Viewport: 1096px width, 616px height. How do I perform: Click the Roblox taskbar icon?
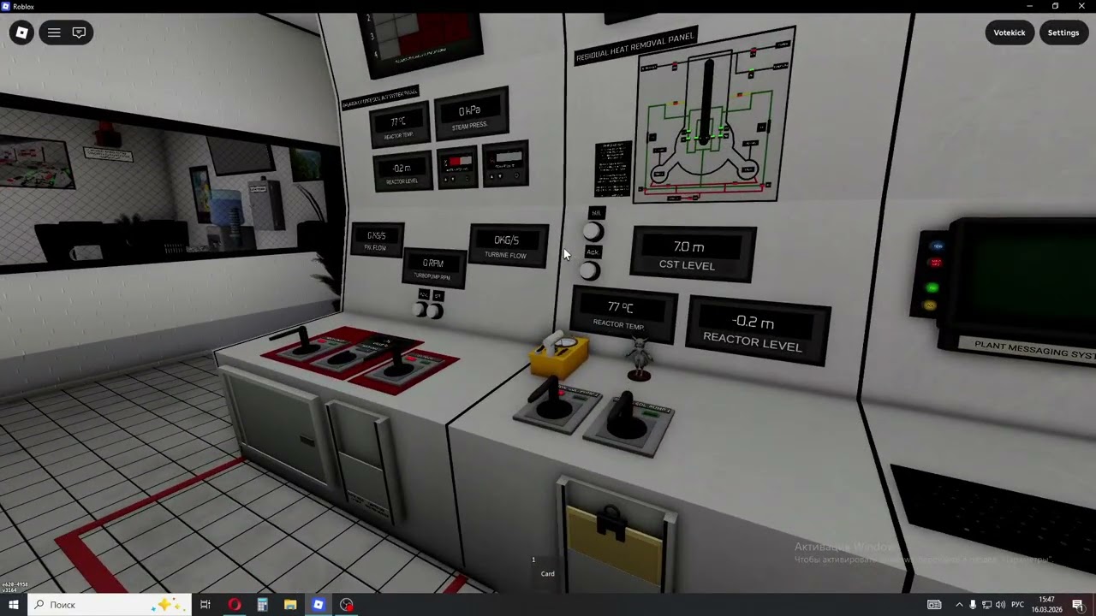tap(319, 605)
